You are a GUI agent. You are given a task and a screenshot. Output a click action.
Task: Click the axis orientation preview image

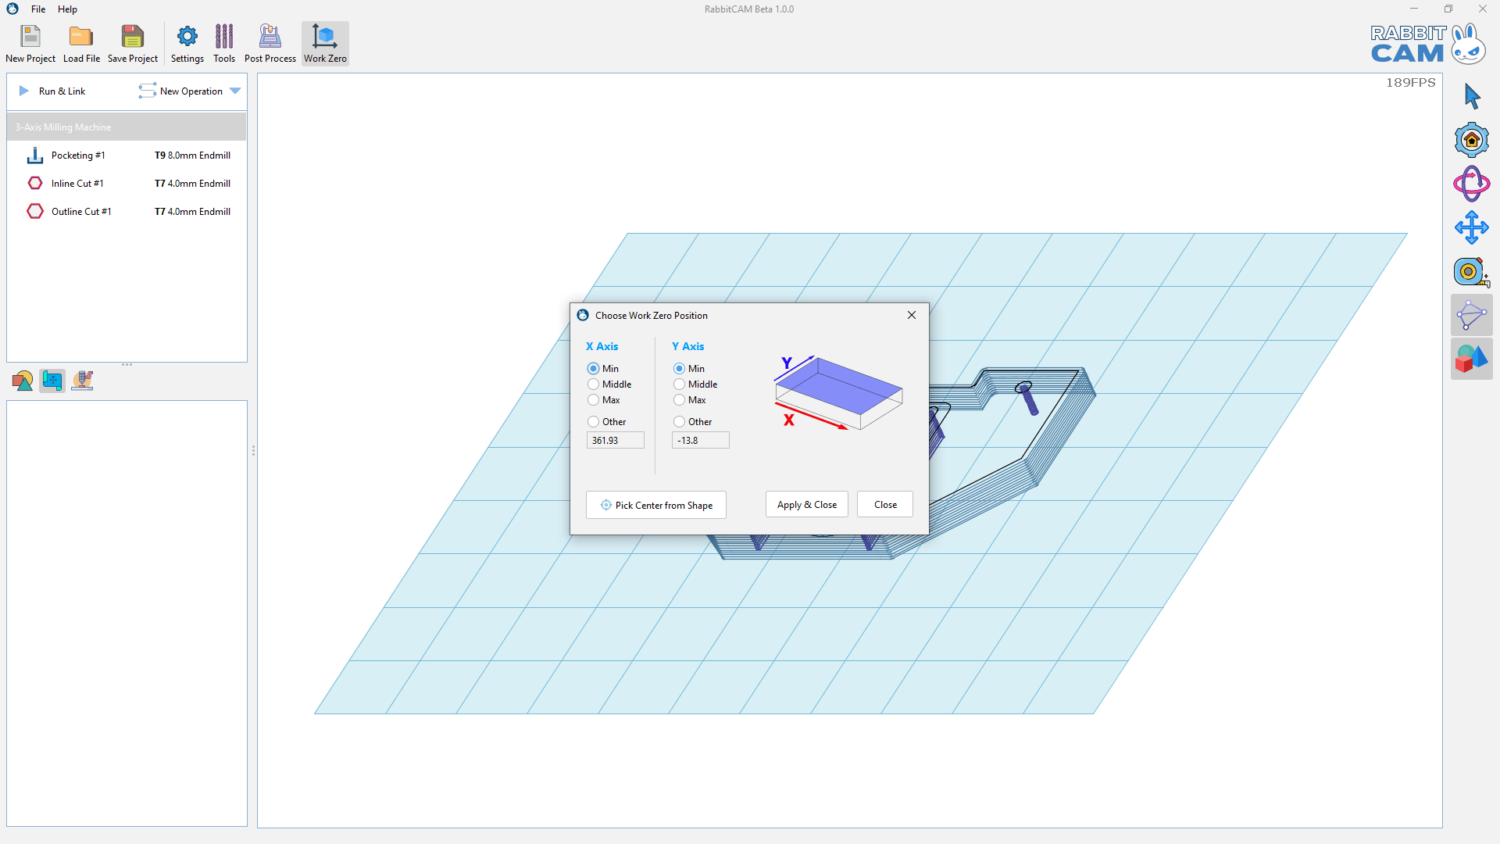point(838,392)
